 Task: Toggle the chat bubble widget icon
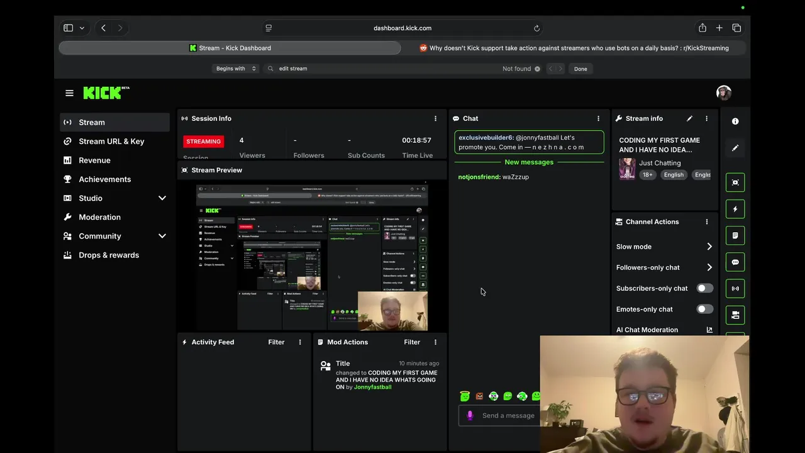pyautogui.click(x=735, y=262)
